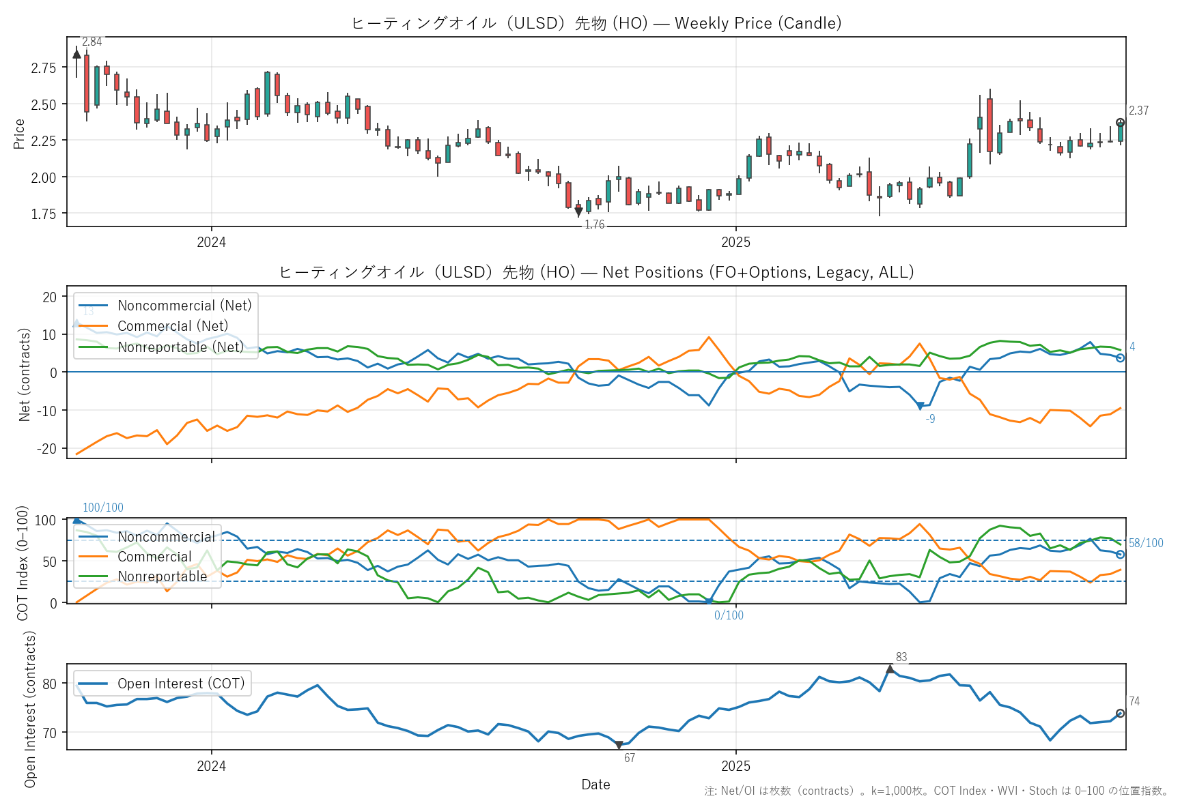The height and width of the screenshot is (805, 1180).
Task: Select Noncommercial (Net) in net positions legend
Action: [184, 306]
